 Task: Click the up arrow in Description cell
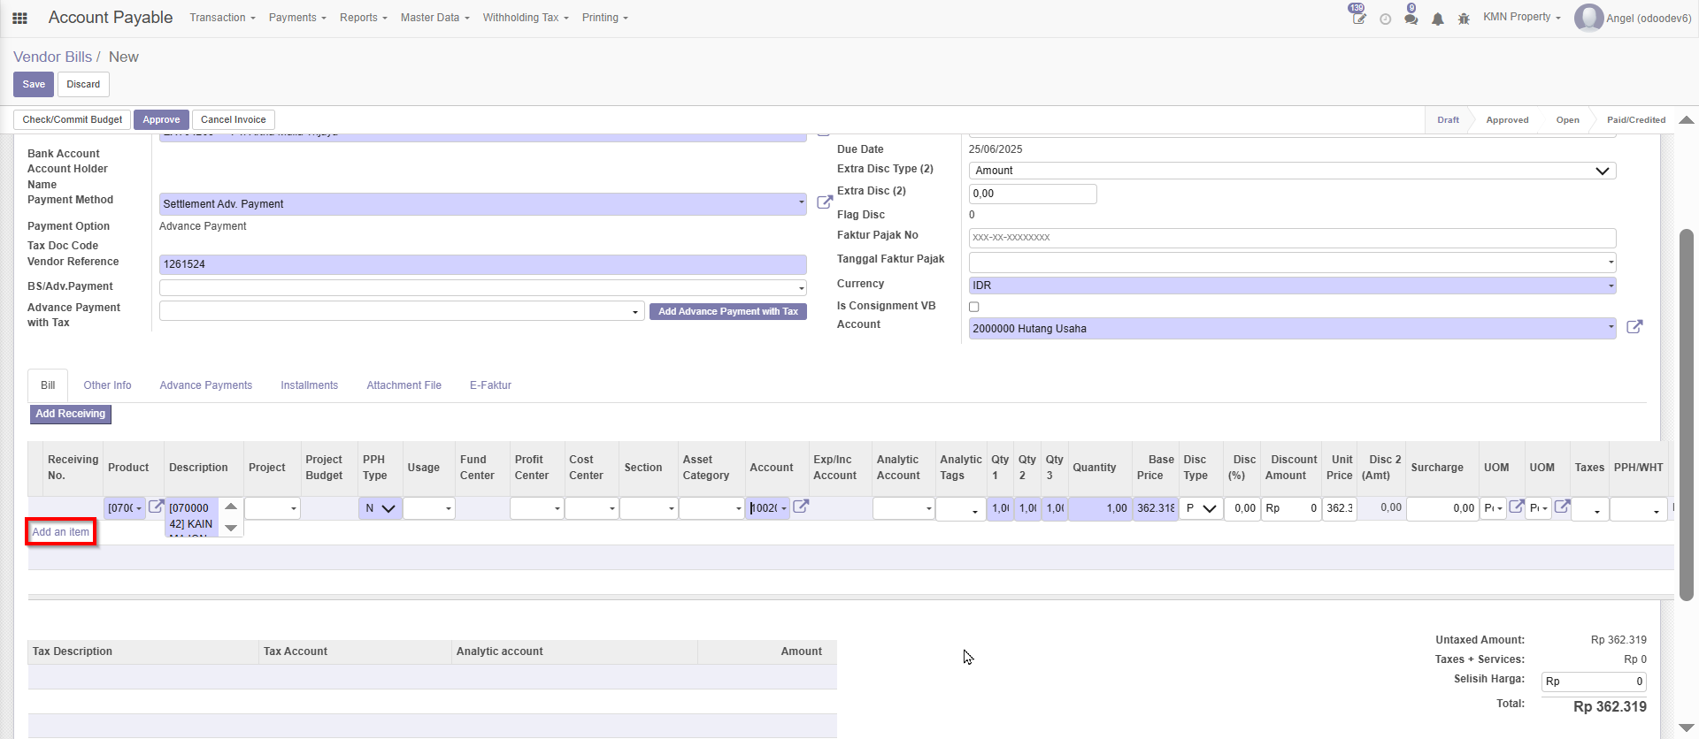231,507
